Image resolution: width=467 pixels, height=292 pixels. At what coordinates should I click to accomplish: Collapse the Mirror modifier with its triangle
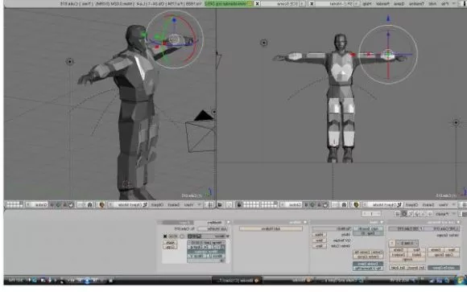[228, 236]
